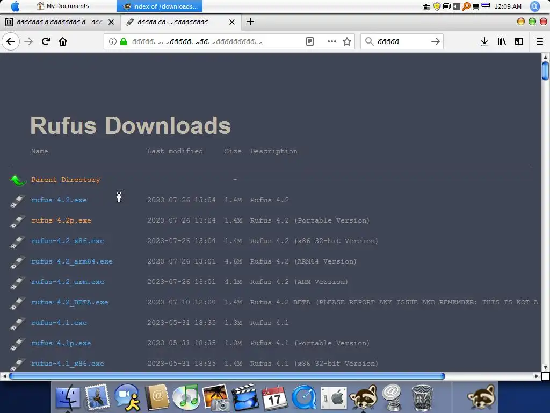Open the Trash in the dock
Viewport: 550px width, 413px height.
(x=422, y=398)
